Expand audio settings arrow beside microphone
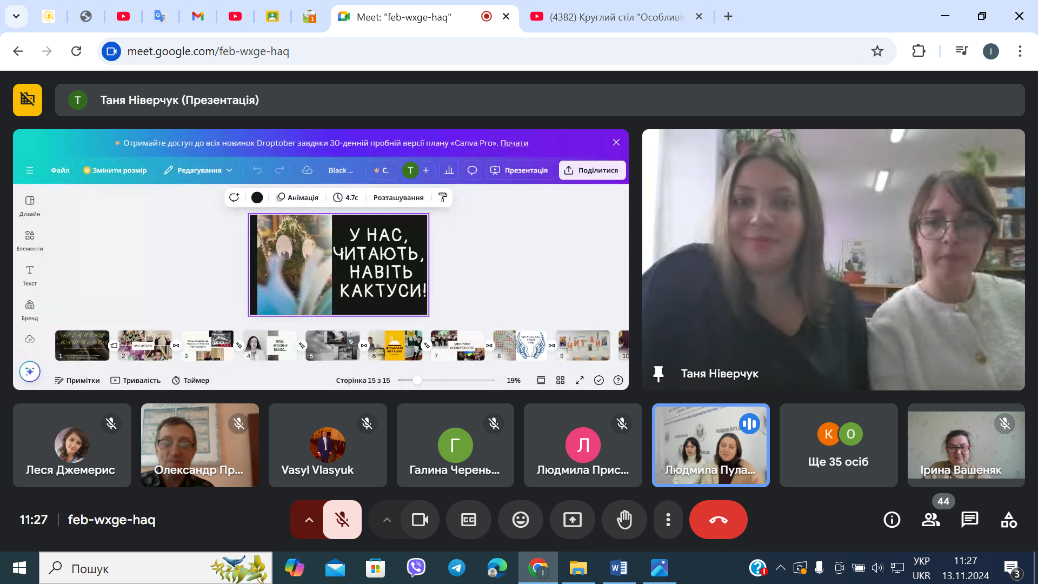This screenshot has width=1038, height=584. 308,520
